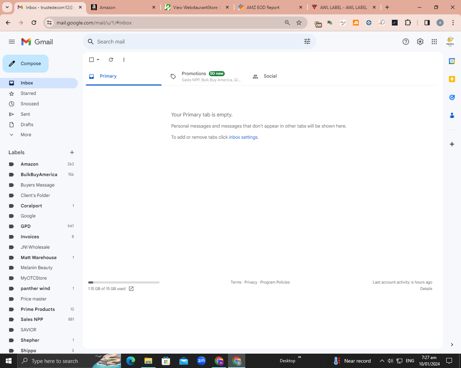Open Google Calendar side panel icon
This screenshot has height=368, width=461.
coord(452,61)
